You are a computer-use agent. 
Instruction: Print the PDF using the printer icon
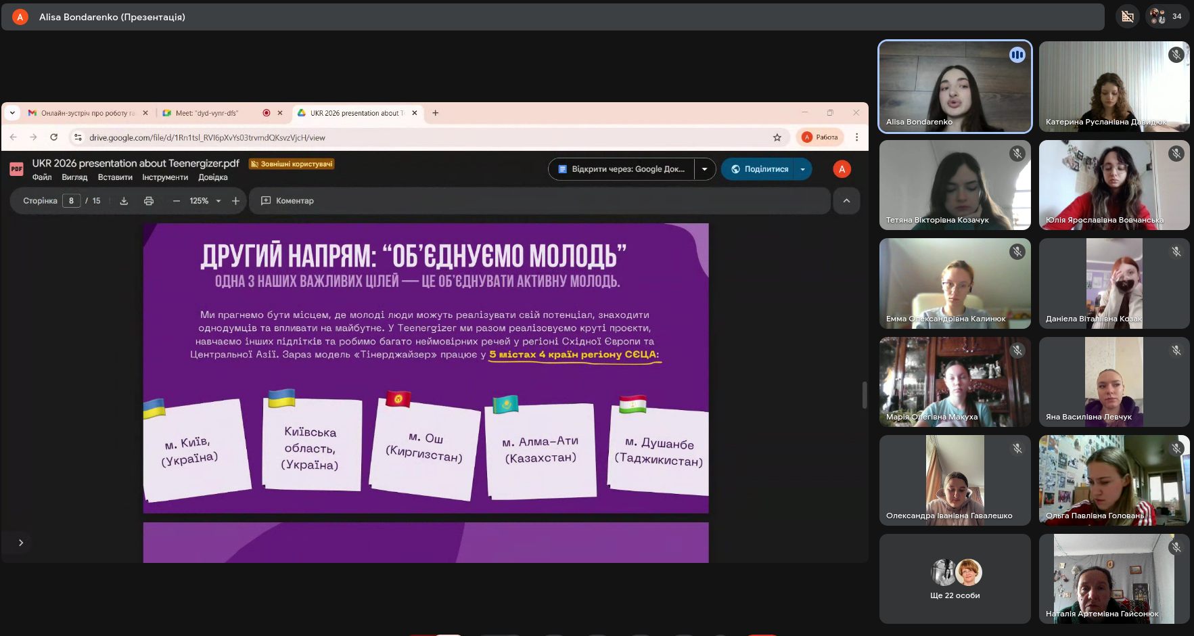tap(149, 201)
